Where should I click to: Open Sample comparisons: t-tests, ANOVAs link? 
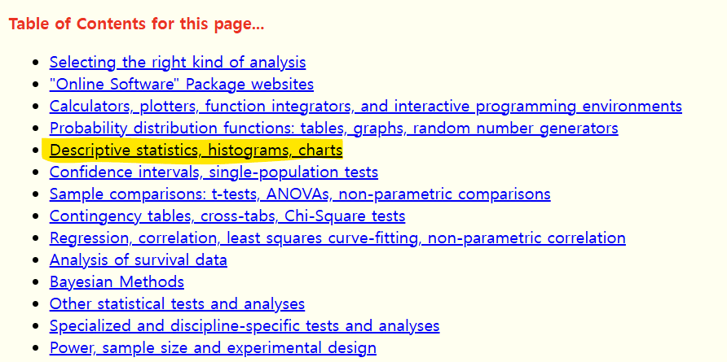click(x=299, y=194)
